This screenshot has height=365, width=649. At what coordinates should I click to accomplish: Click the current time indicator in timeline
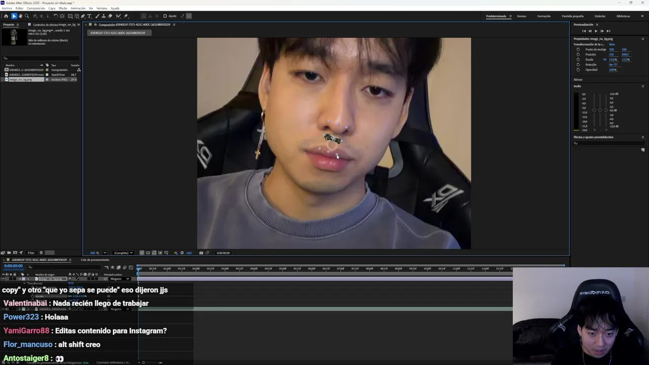point(138,269)
